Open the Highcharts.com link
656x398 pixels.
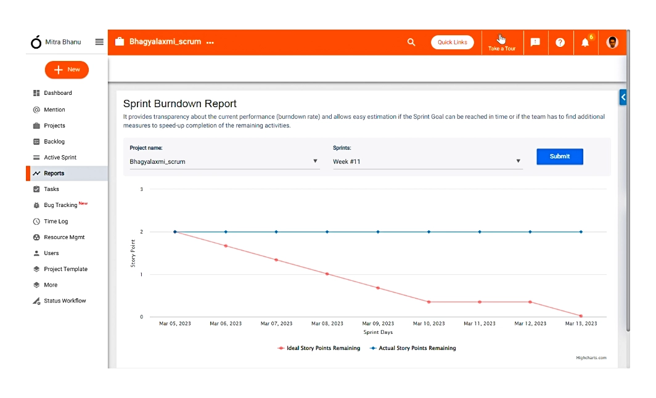click(x=591, y=357)
